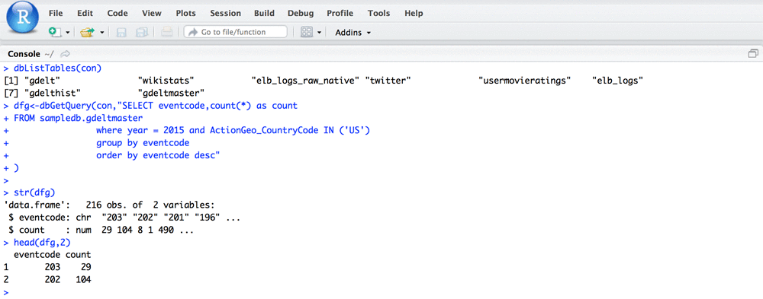Screen dimensions: 763x299
Task: Open the new file dropdown arrow
Action: click(x=67, y=33)
